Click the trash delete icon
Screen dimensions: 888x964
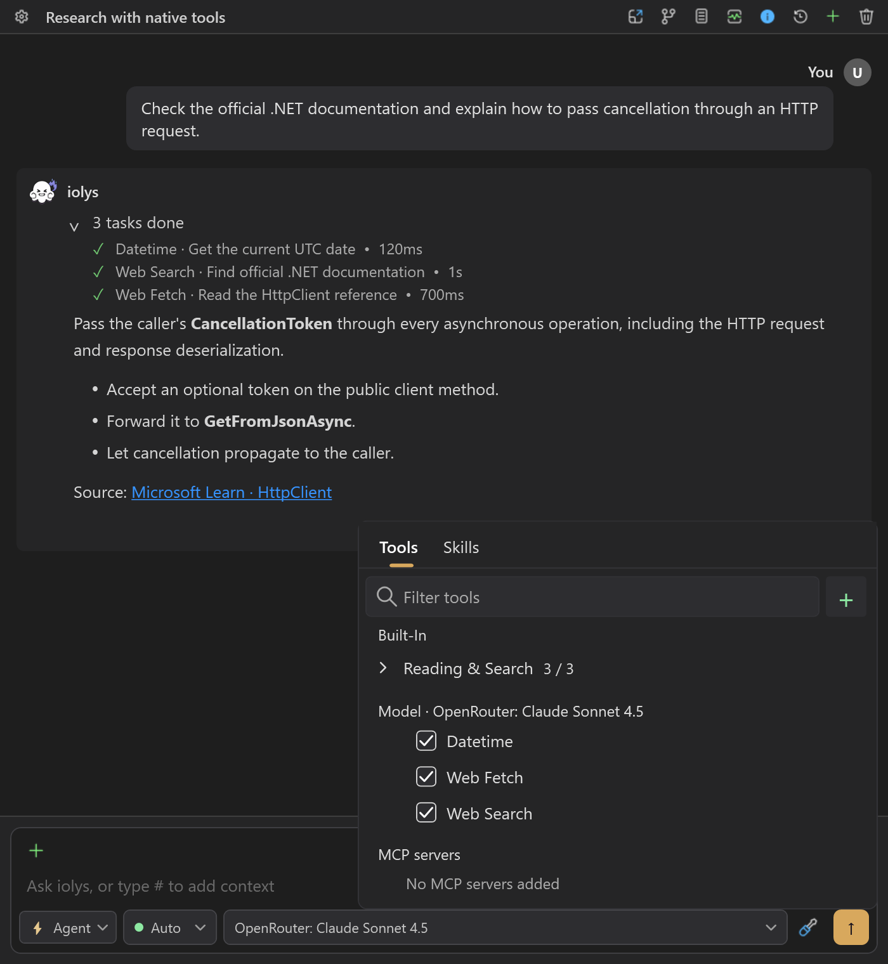point(866,16)
